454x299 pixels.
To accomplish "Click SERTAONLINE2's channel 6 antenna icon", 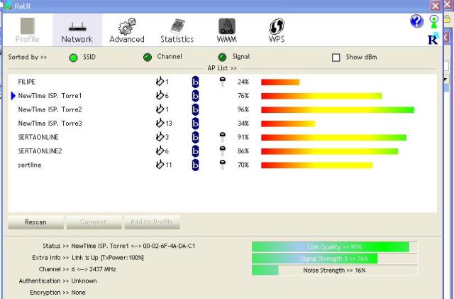I will [160, 151].
